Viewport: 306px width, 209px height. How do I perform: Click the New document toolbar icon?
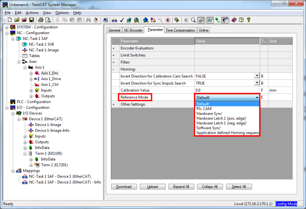tap(10, 20)
